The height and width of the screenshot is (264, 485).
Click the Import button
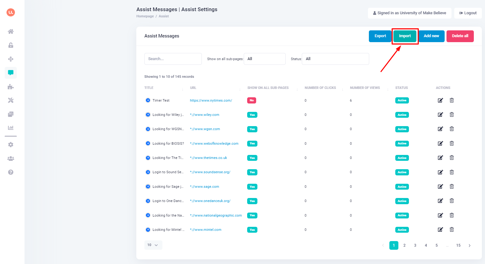click(x=405, y=36)
